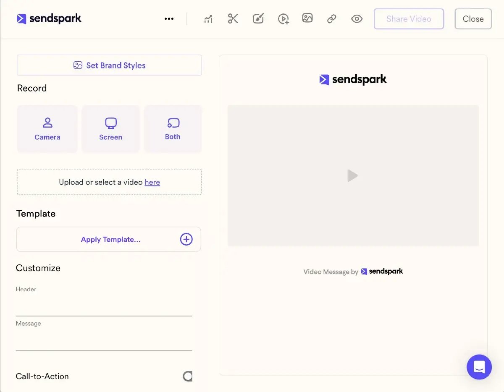Play the video in the preview

tap(353, 175)
